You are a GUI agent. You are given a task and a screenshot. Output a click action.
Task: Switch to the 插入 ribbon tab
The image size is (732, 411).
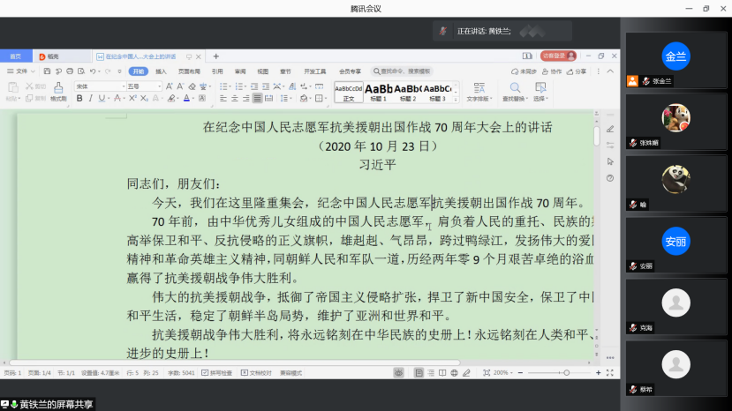tap(161, 71)
